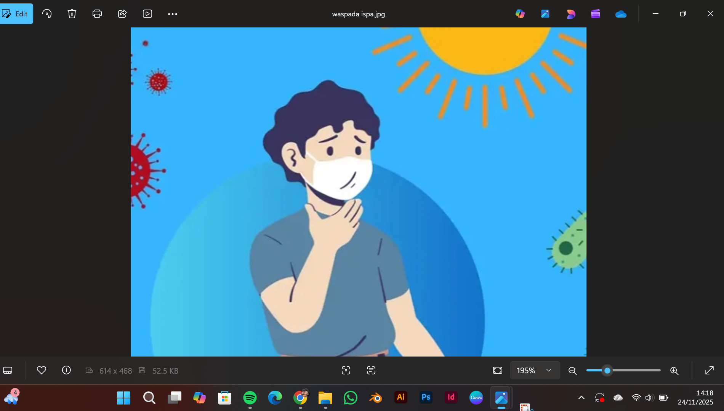Open the clock showing 14:18 24/11/2025
724x411 pixels.
coord(695,398)
